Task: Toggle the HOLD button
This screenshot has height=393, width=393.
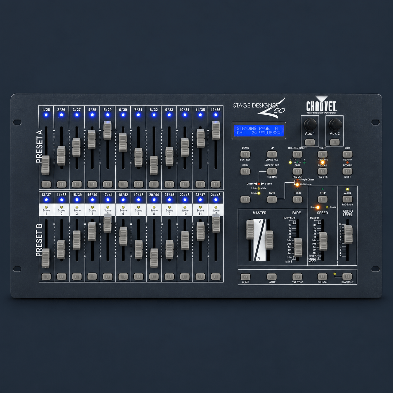Action: pyautogui.click(x=297, y=199)
